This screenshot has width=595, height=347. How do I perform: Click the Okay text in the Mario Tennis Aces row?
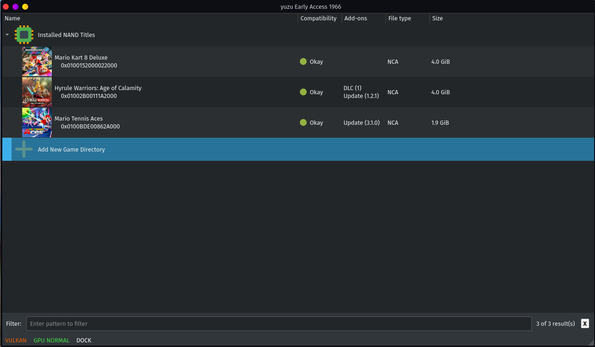tap(316, 123)
